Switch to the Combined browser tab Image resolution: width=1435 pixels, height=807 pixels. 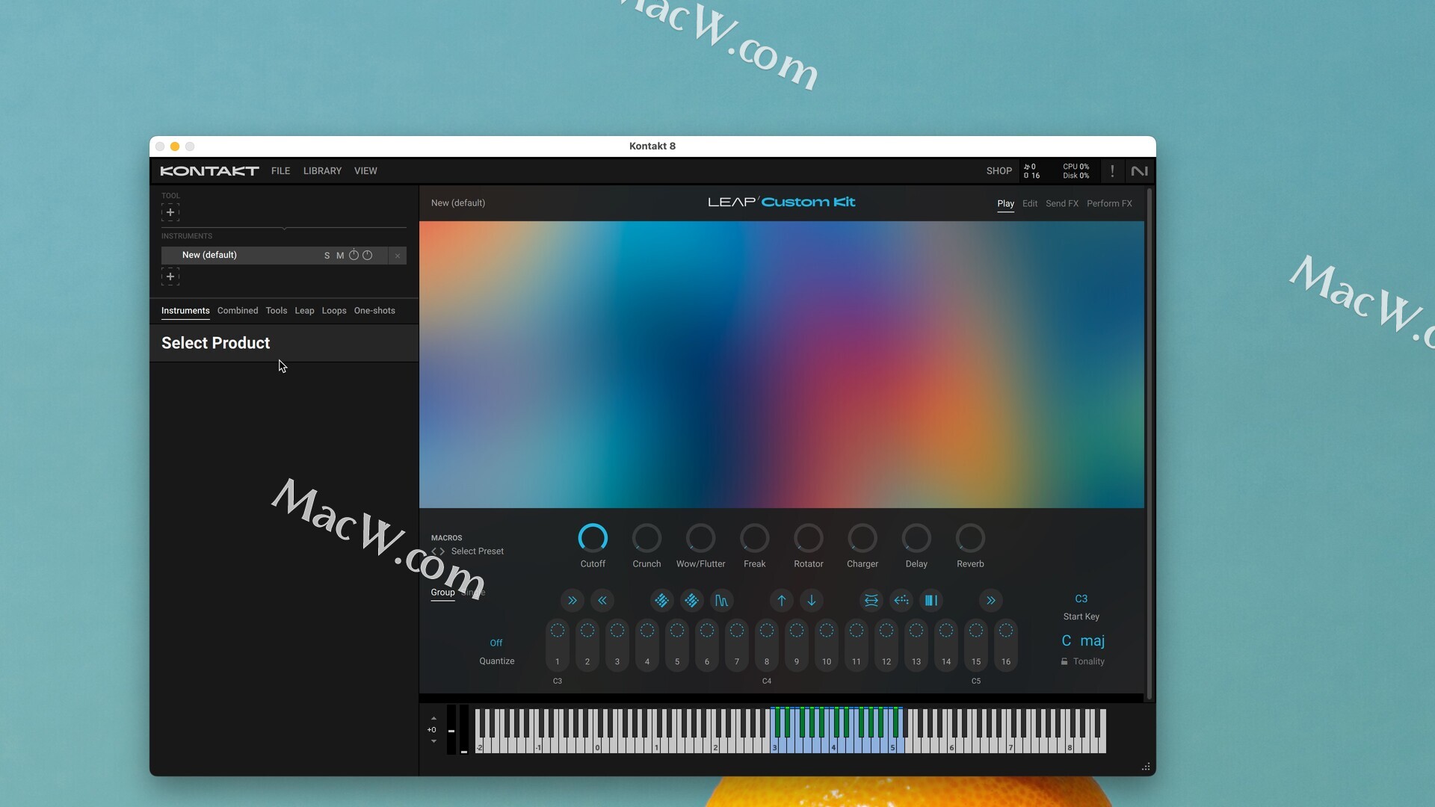click(238, 311)
